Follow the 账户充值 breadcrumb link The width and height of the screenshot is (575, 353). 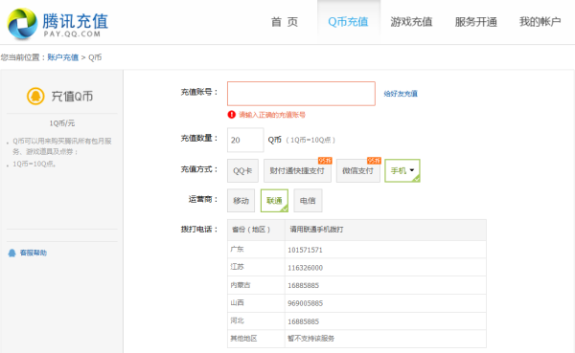tap(62, 57)
